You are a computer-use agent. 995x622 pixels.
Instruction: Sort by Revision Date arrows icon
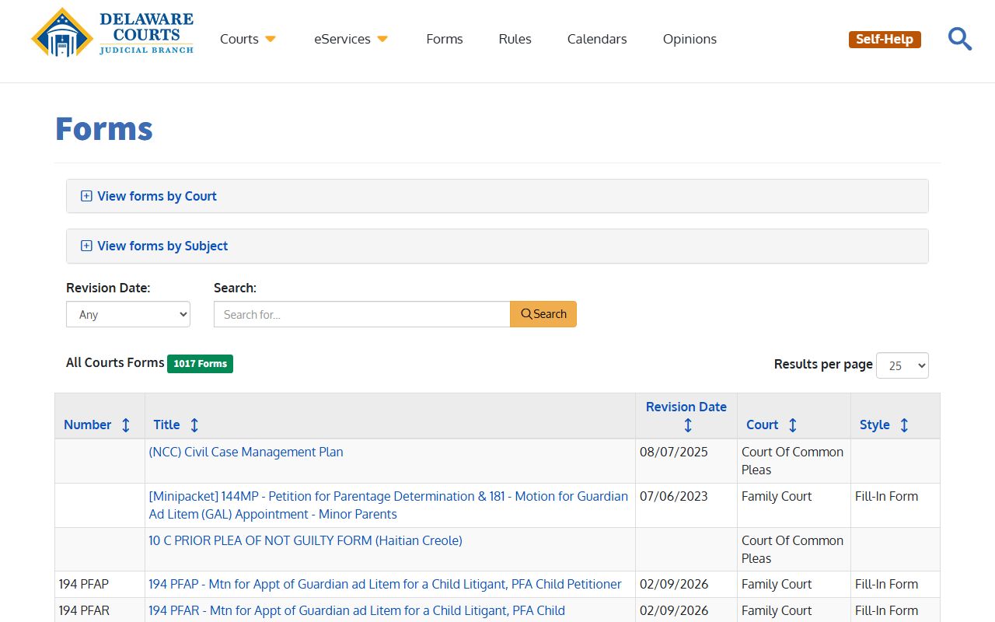[687, 425]
